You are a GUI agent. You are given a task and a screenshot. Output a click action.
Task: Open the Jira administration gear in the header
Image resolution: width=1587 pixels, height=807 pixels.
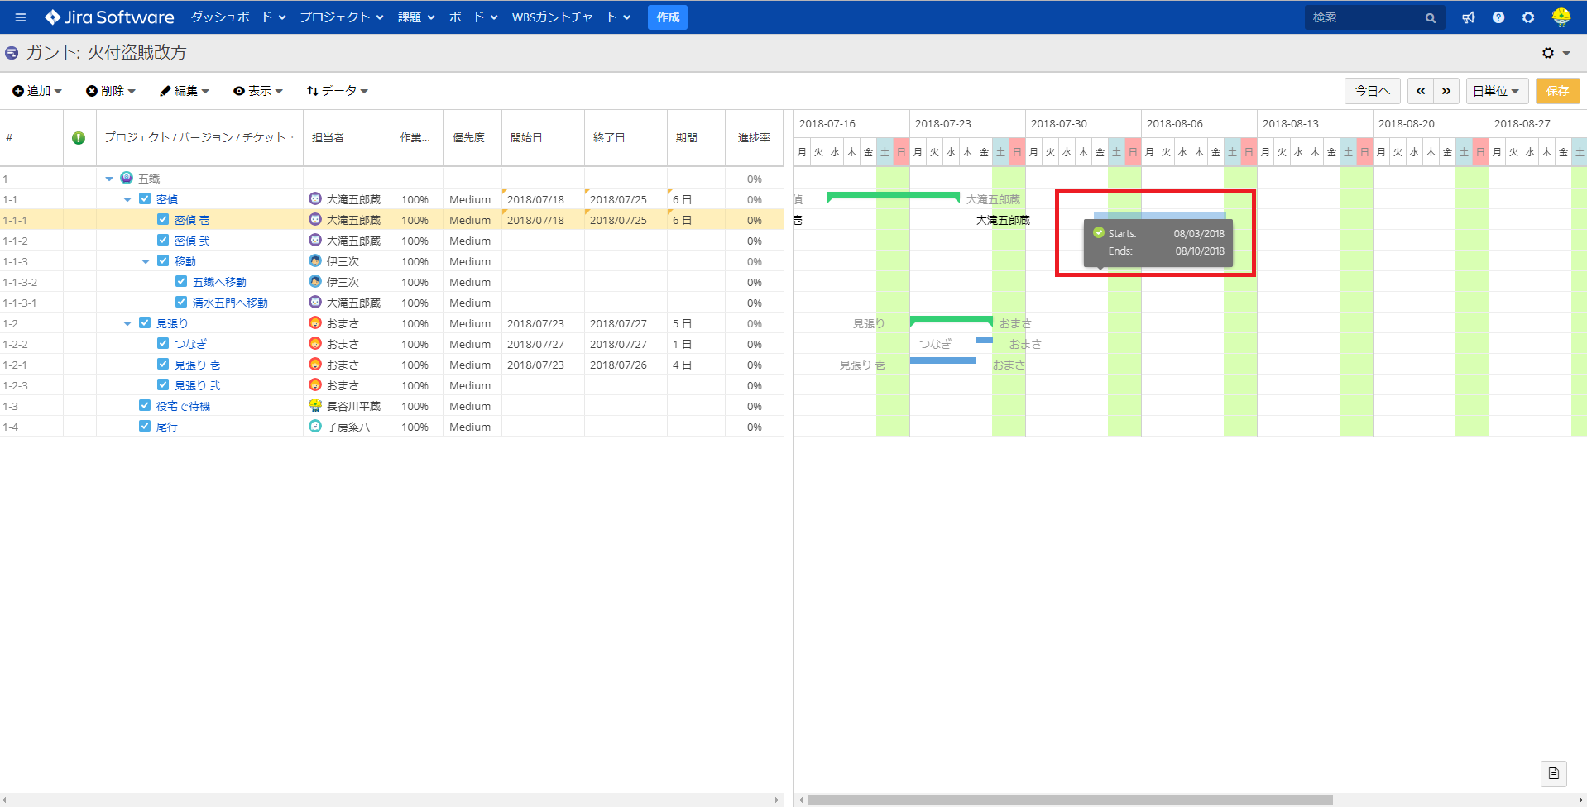[1528, 17]
